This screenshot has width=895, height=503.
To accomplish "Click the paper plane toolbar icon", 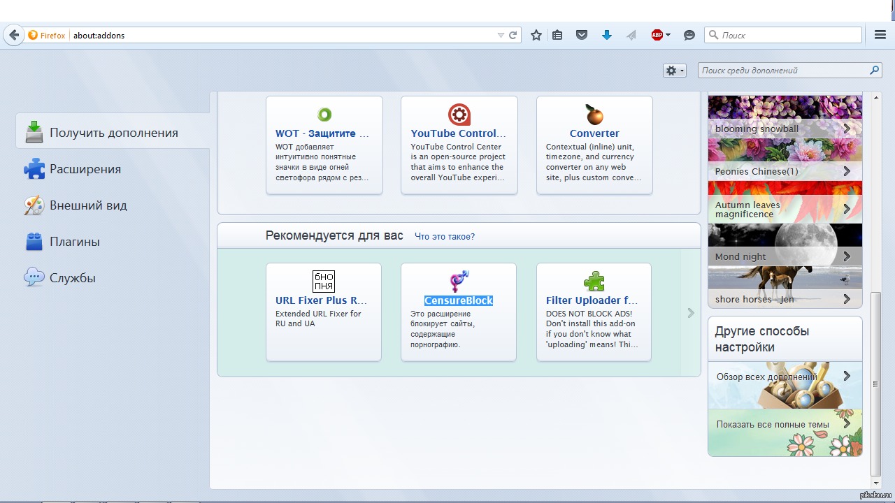I will (631, 35).
